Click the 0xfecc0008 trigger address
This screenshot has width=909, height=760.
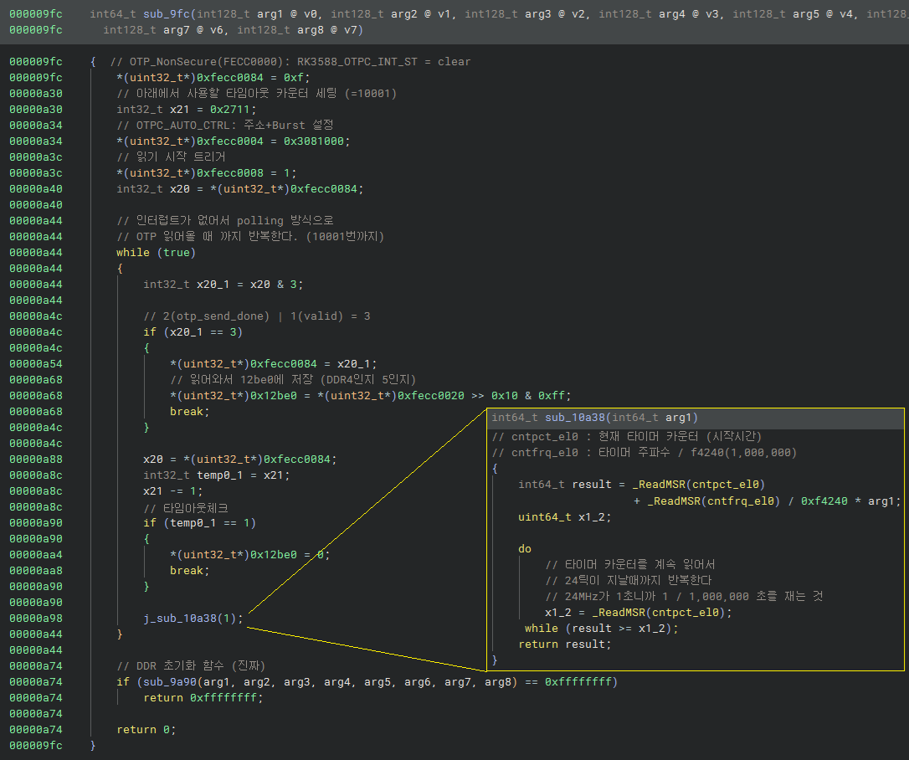tap(230, 172)
